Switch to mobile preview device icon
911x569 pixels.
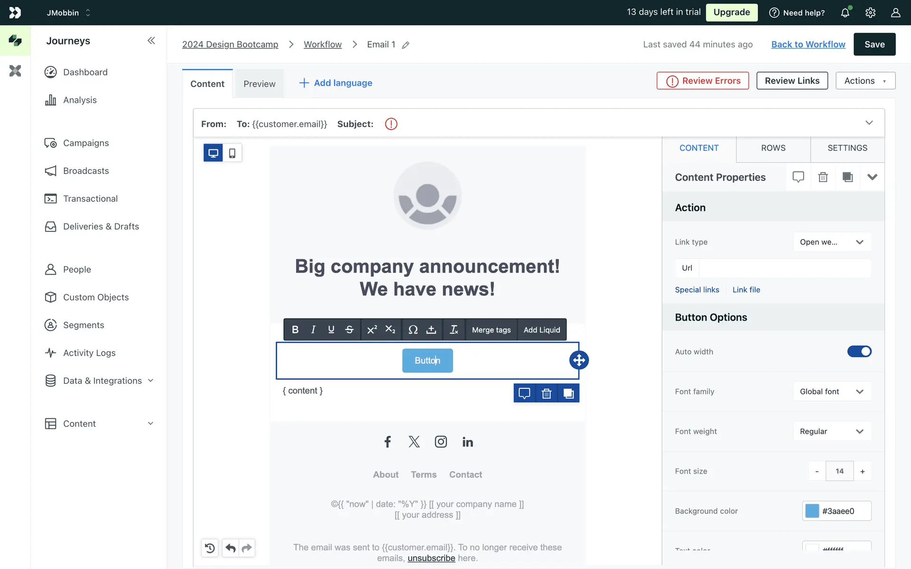[232, 153]
